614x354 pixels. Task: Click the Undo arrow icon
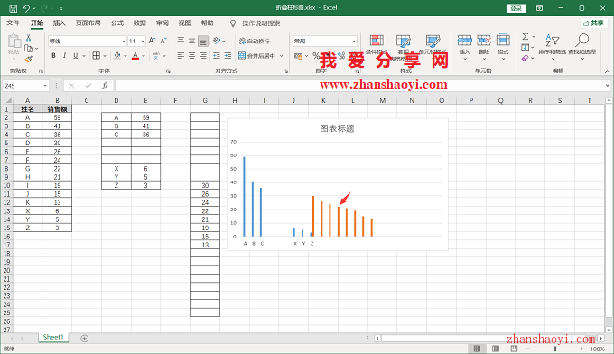(x=26, y=8)
